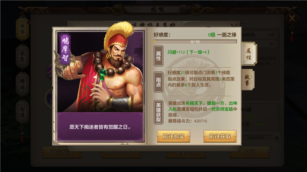This screenshot has height=172, width=307.
Task: Close the skill window with the X icon
Action: tap(292, 18)
